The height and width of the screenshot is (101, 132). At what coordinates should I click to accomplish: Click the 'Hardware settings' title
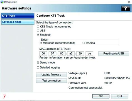(x=16, y=8)
